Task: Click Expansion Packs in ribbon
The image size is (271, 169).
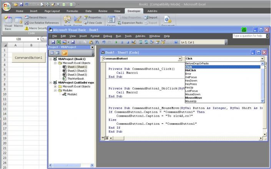Action: pos(130,23)
